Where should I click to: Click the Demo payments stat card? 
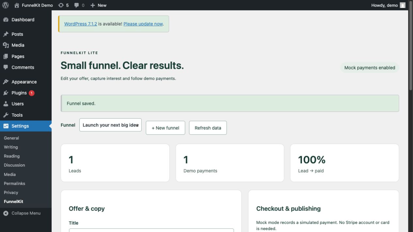coord(230,163)
